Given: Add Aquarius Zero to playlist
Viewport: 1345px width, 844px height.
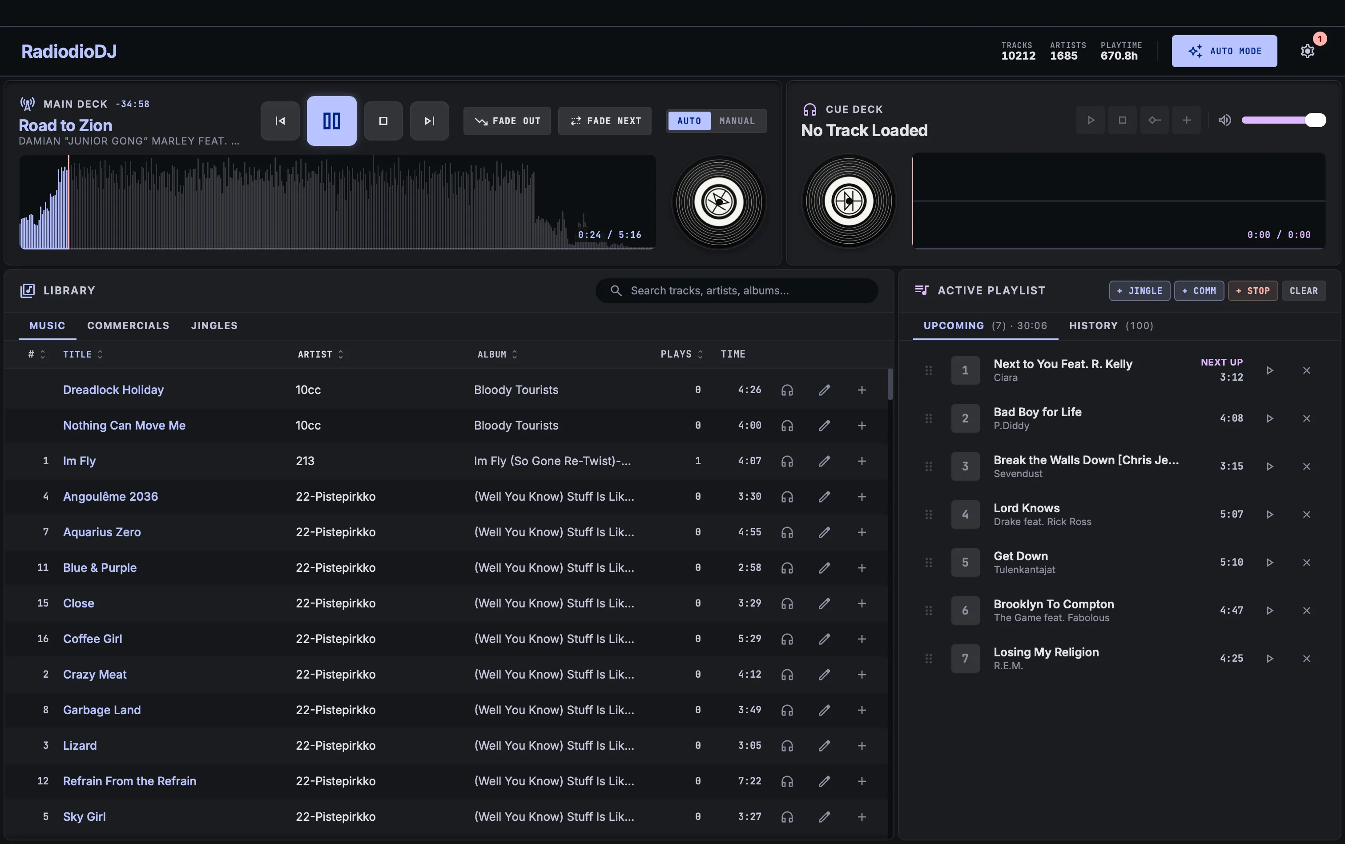Looking at the screenshot, I should point(862,533).
